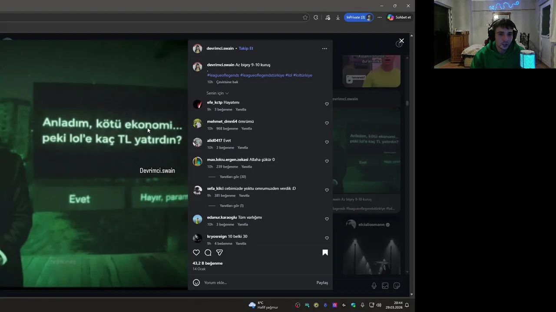Open max.lolcu.ergen.zekasi profile avatar
The height and width of the screenshot is (312, 556).
(x=198, y=161)
